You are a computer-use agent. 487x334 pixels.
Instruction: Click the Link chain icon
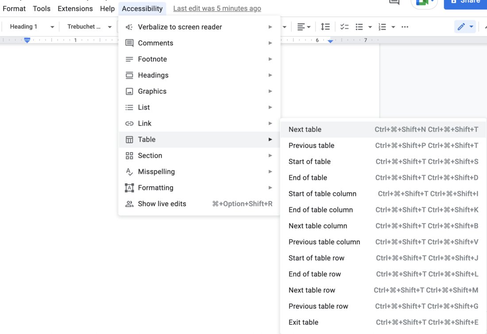(x=129, y=124)
